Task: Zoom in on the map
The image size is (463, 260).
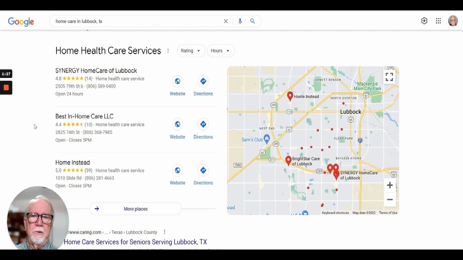Action: pos(390,186)
